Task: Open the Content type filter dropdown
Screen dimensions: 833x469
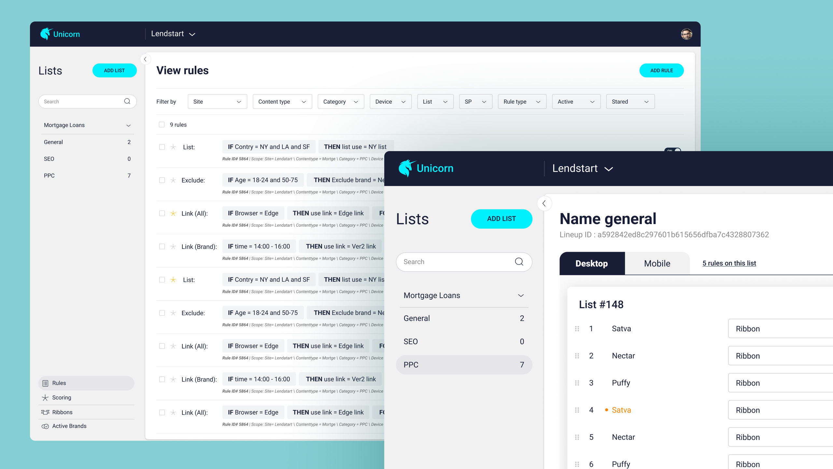Action: tap(282, 102)
